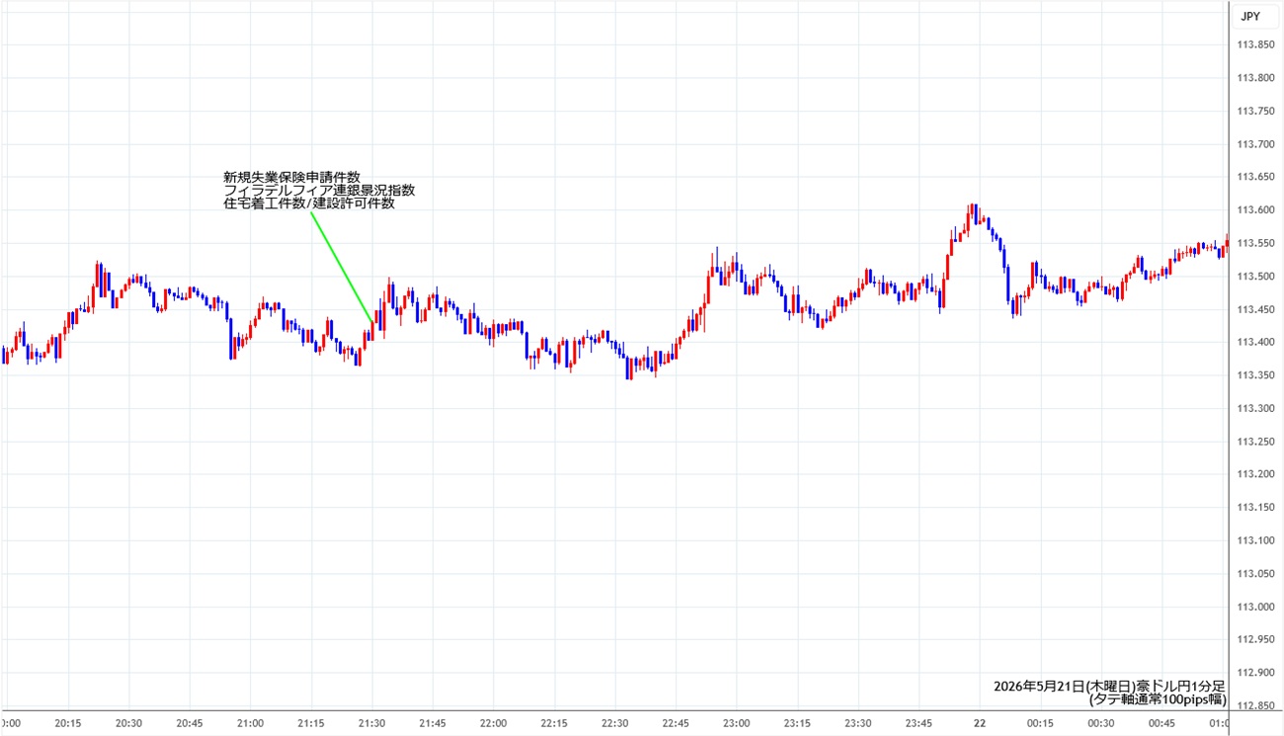The width and height of the screenshot is (1284, 736).
Task: Click the 22:30 time axis label
Action: point(614,723)
